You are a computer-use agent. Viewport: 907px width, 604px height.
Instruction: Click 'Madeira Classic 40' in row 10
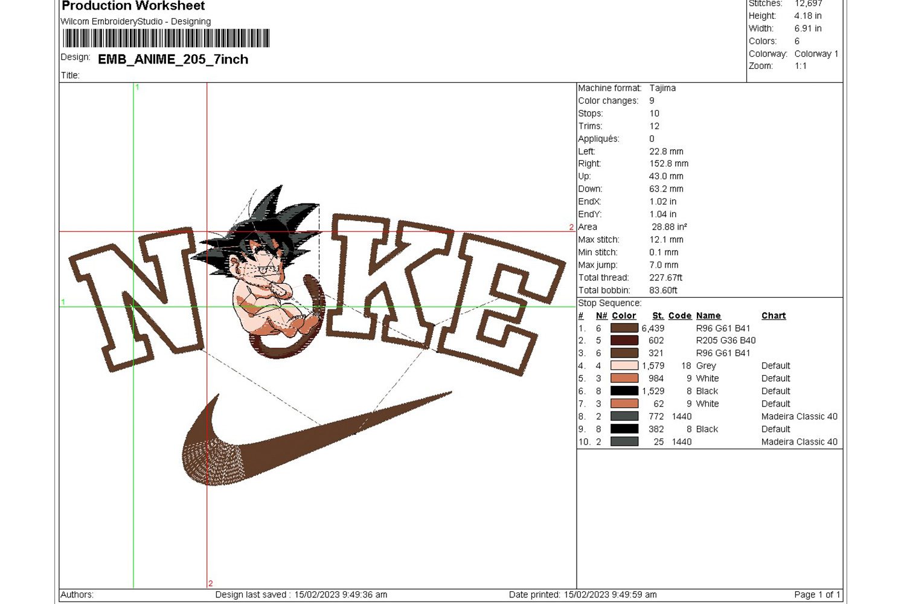point(800,442)
